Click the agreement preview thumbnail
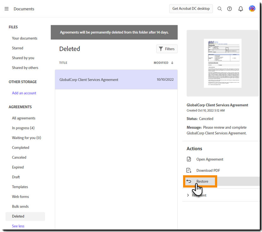 223,63
